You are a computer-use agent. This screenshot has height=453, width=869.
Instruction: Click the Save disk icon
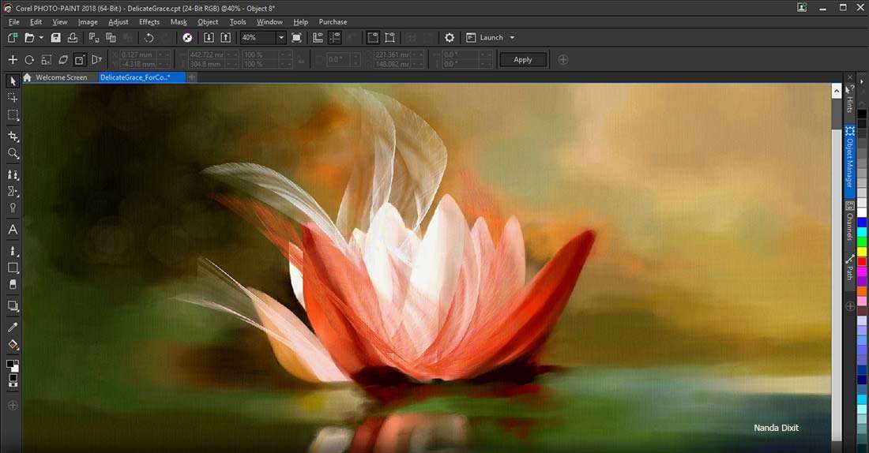point(55,38)
